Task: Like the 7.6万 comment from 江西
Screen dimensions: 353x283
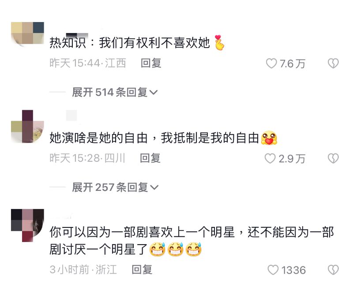Action: tap(271, 63)
